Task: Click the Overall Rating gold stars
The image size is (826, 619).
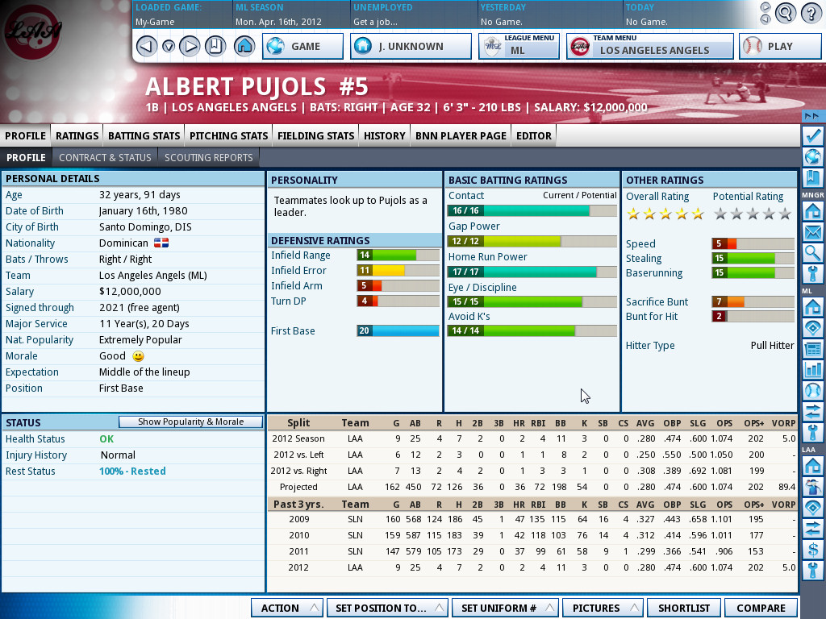Action: point(665,214)
